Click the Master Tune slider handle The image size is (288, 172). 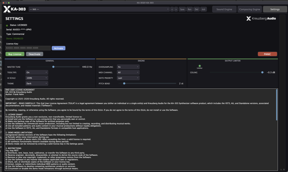coord(53,67)
